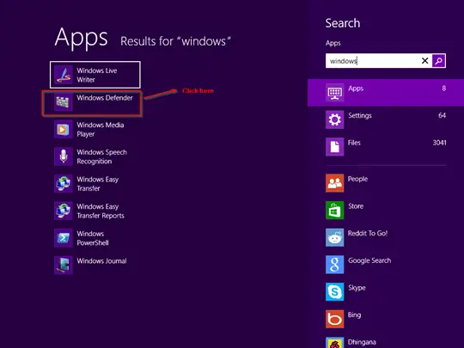This screenshot has width=464, height=348.
Task: Click the Apps category keyboard icon
Action: pos(335,93)
